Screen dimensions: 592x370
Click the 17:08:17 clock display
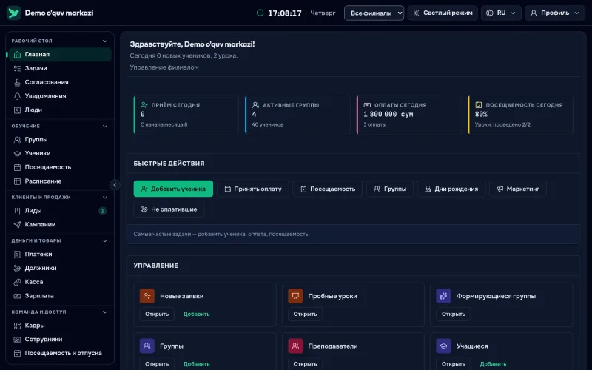tap(285, 13)
